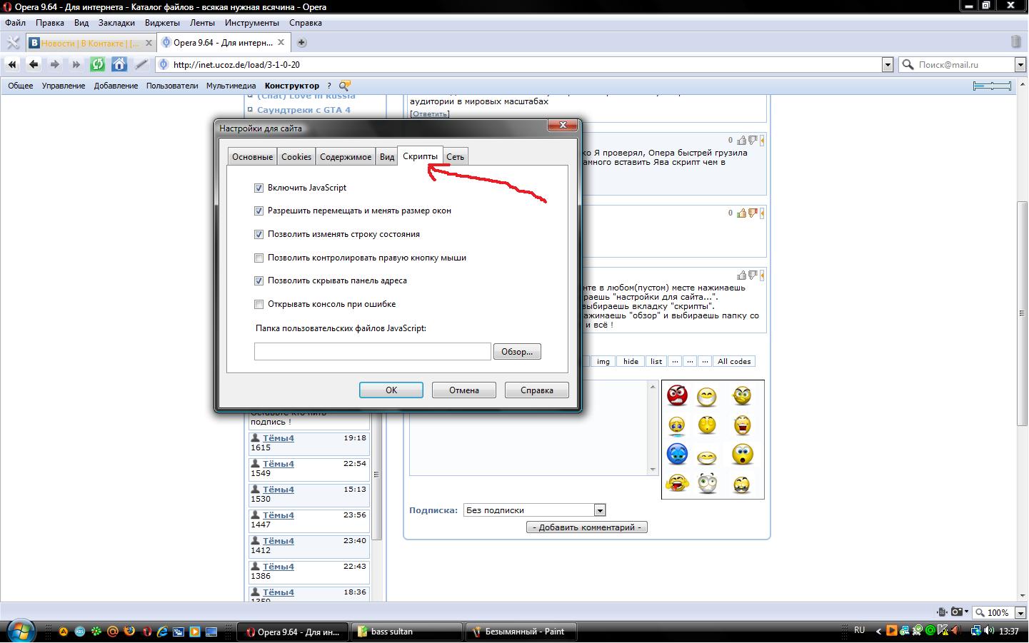Click the Fast Forward navigation button

(x=76, y=64)
